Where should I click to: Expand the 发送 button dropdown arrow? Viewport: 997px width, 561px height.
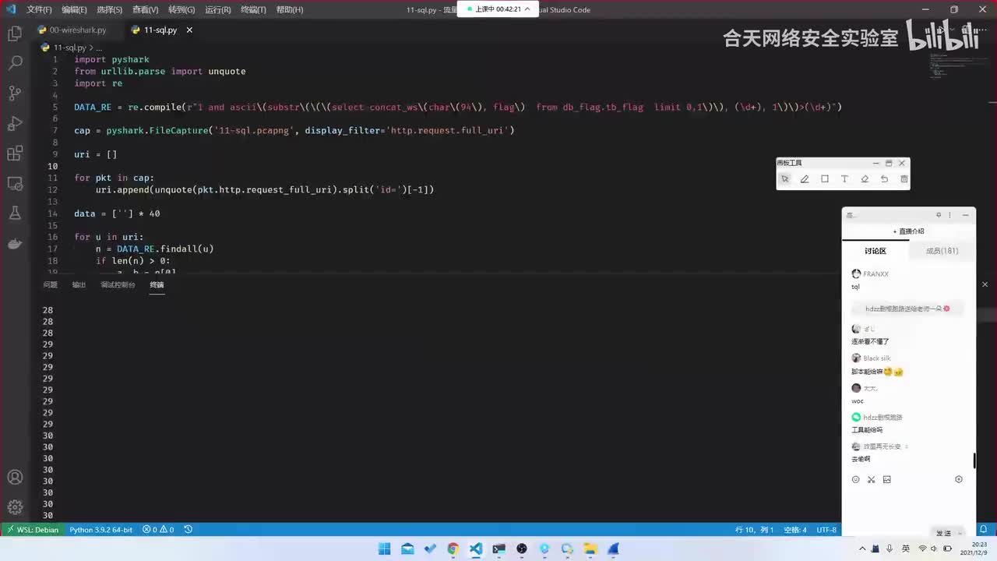pyautogui.click(x=960, y=533)
